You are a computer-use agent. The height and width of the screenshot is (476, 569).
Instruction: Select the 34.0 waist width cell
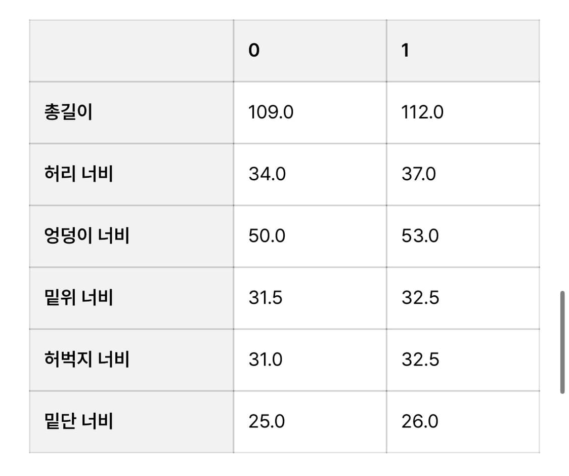tap(267, 174)
